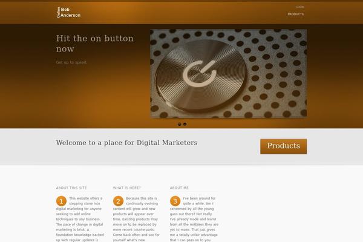Image resolution: width=363 pixels, height=242 pixels.
Task: Open the Login link in the header
Action: coord(300,7)
